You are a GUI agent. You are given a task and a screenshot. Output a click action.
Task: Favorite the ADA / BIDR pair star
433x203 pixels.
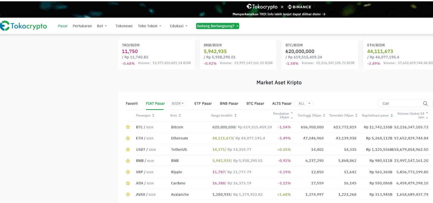(x=128, y=183)
